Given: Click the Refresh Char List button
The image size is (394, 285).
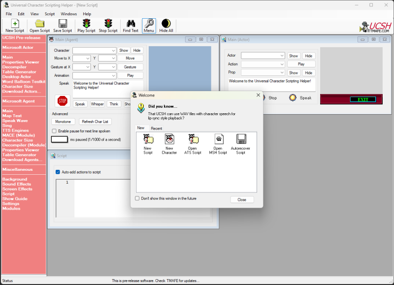Looking at the screenshot, I should (95, 122).
